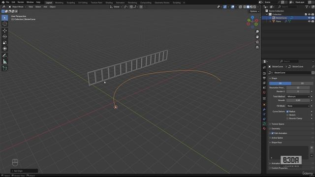Open the Edit menu
Screen dimensions: 315x177
[x=13, y=2]
